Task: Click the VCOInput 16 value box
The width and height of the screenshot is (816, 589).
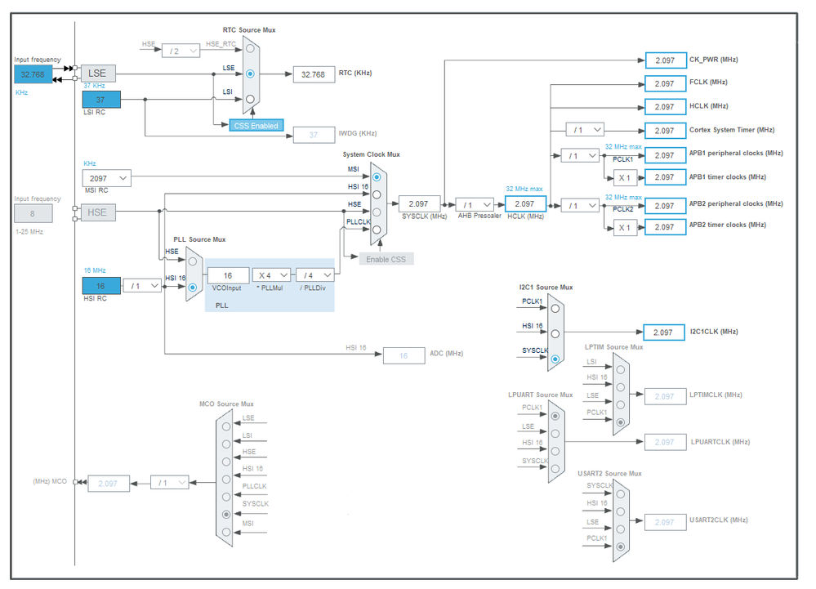Action: [x=229, y=275]
